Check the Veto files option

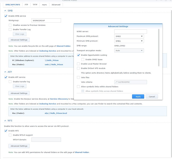click(78, 77)
